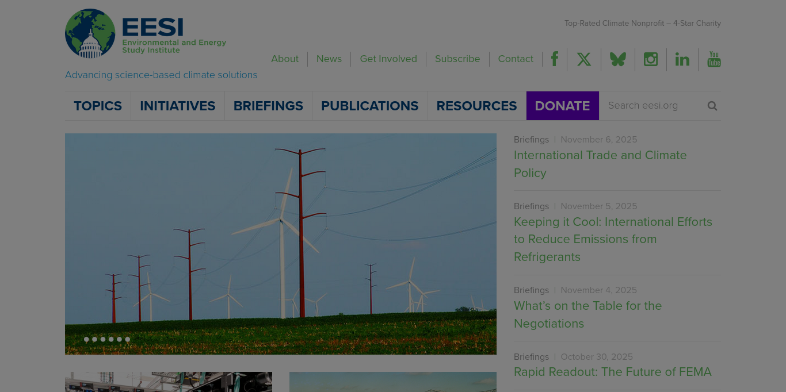Select the third carousel slide dot
Viewport: 786px width, 392px height.
point(103,339)
